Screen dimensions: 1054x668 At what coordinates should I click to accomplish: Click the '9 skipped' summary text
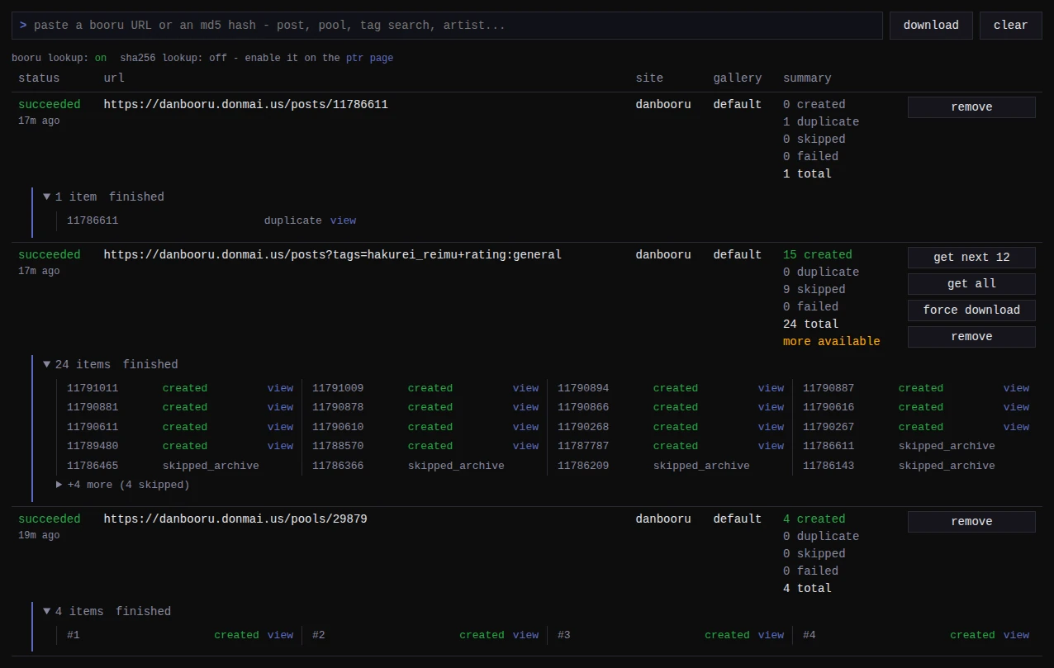[x=814, y=290]
